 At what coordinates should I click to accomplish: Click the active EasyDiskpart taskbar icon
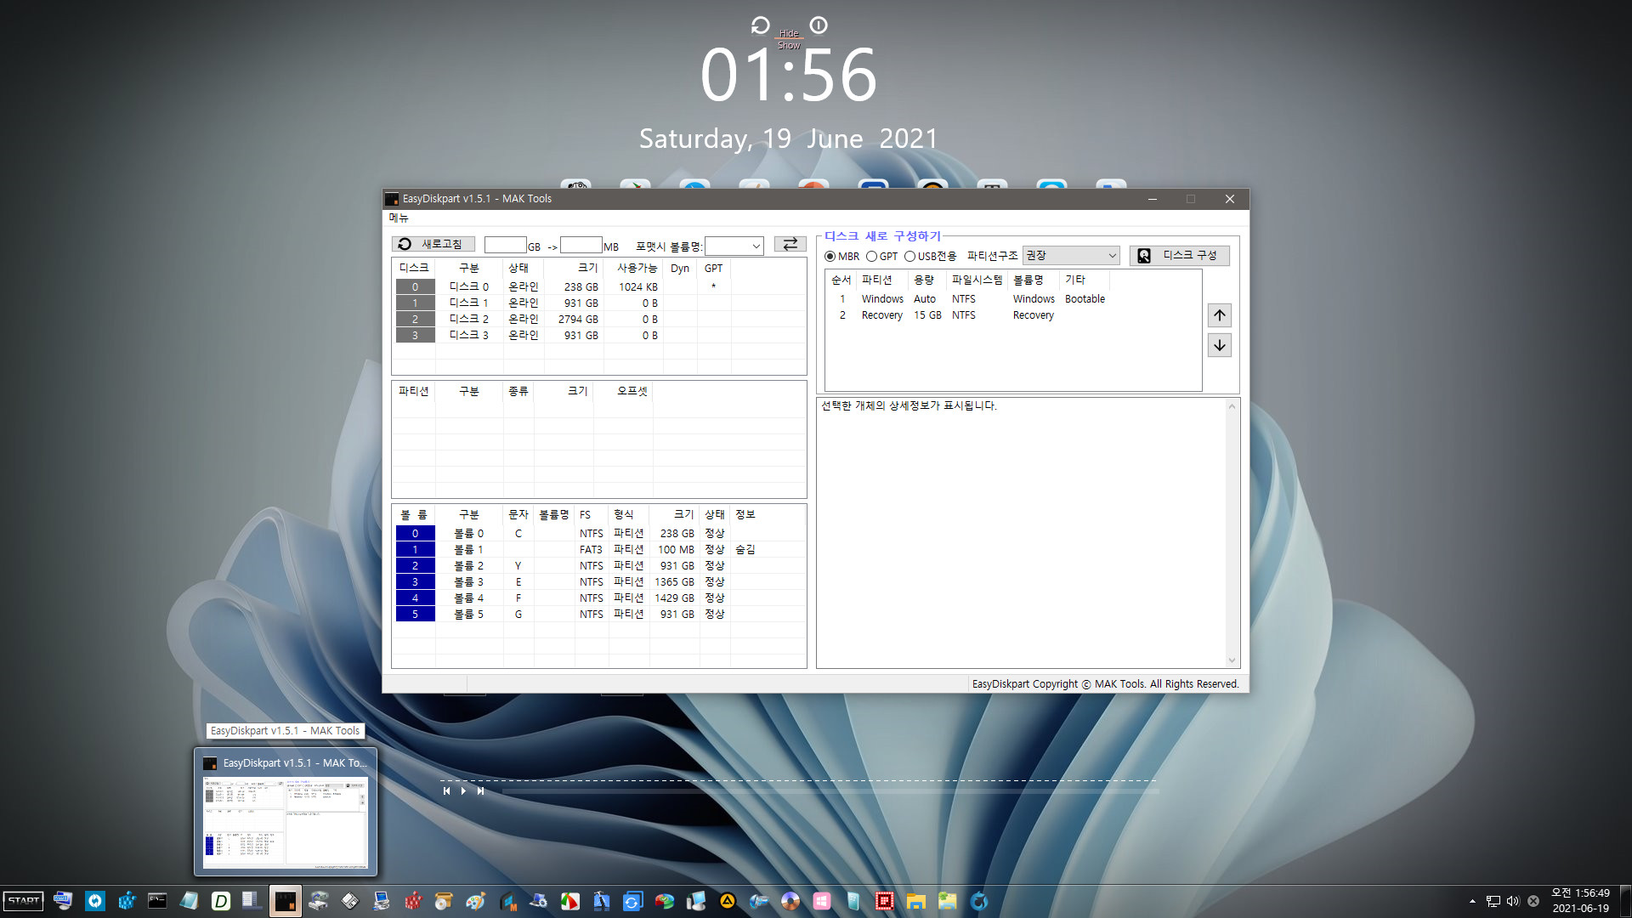pyautogui.click(x=286, y=901)
